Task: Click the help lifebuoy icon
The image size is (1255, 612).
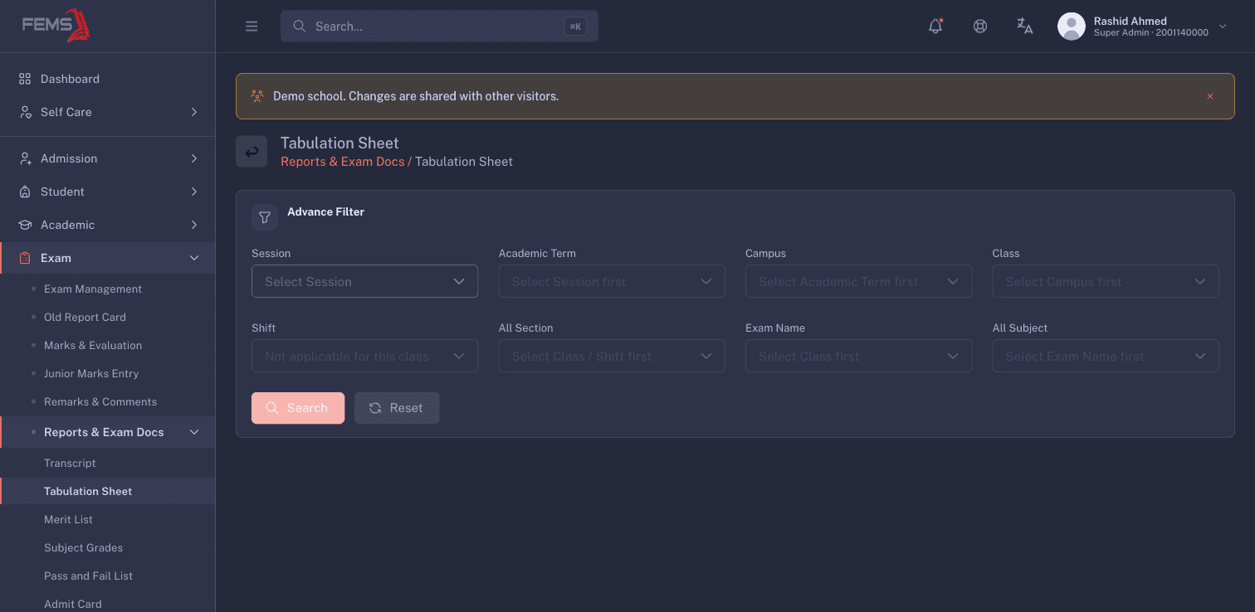Action: click(980, 26)
